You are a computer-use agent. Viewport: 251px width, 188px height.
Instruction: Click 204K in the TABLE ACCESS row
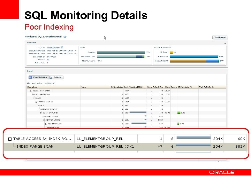click(x=218, y=139)
